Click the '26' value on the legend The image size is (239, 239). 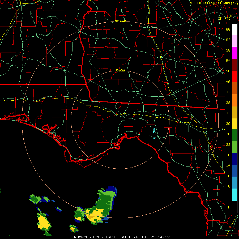[228, 134]
